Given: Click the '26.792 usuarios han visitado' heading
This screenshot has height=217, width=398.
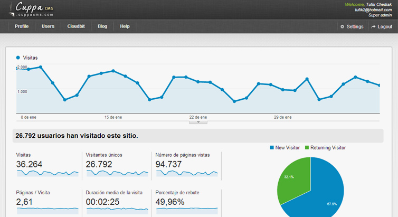Looking at the screenshot, I should pos(77,136).
